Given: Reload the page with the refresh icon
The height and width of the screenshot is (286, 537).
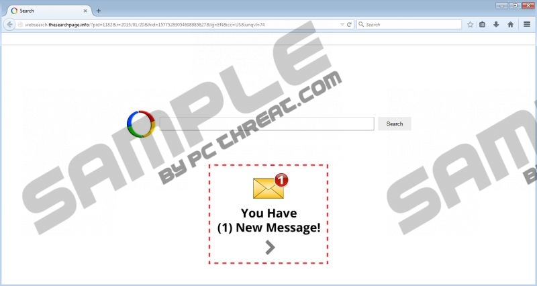Looking at the screenshot, I should tap(350, 24).
